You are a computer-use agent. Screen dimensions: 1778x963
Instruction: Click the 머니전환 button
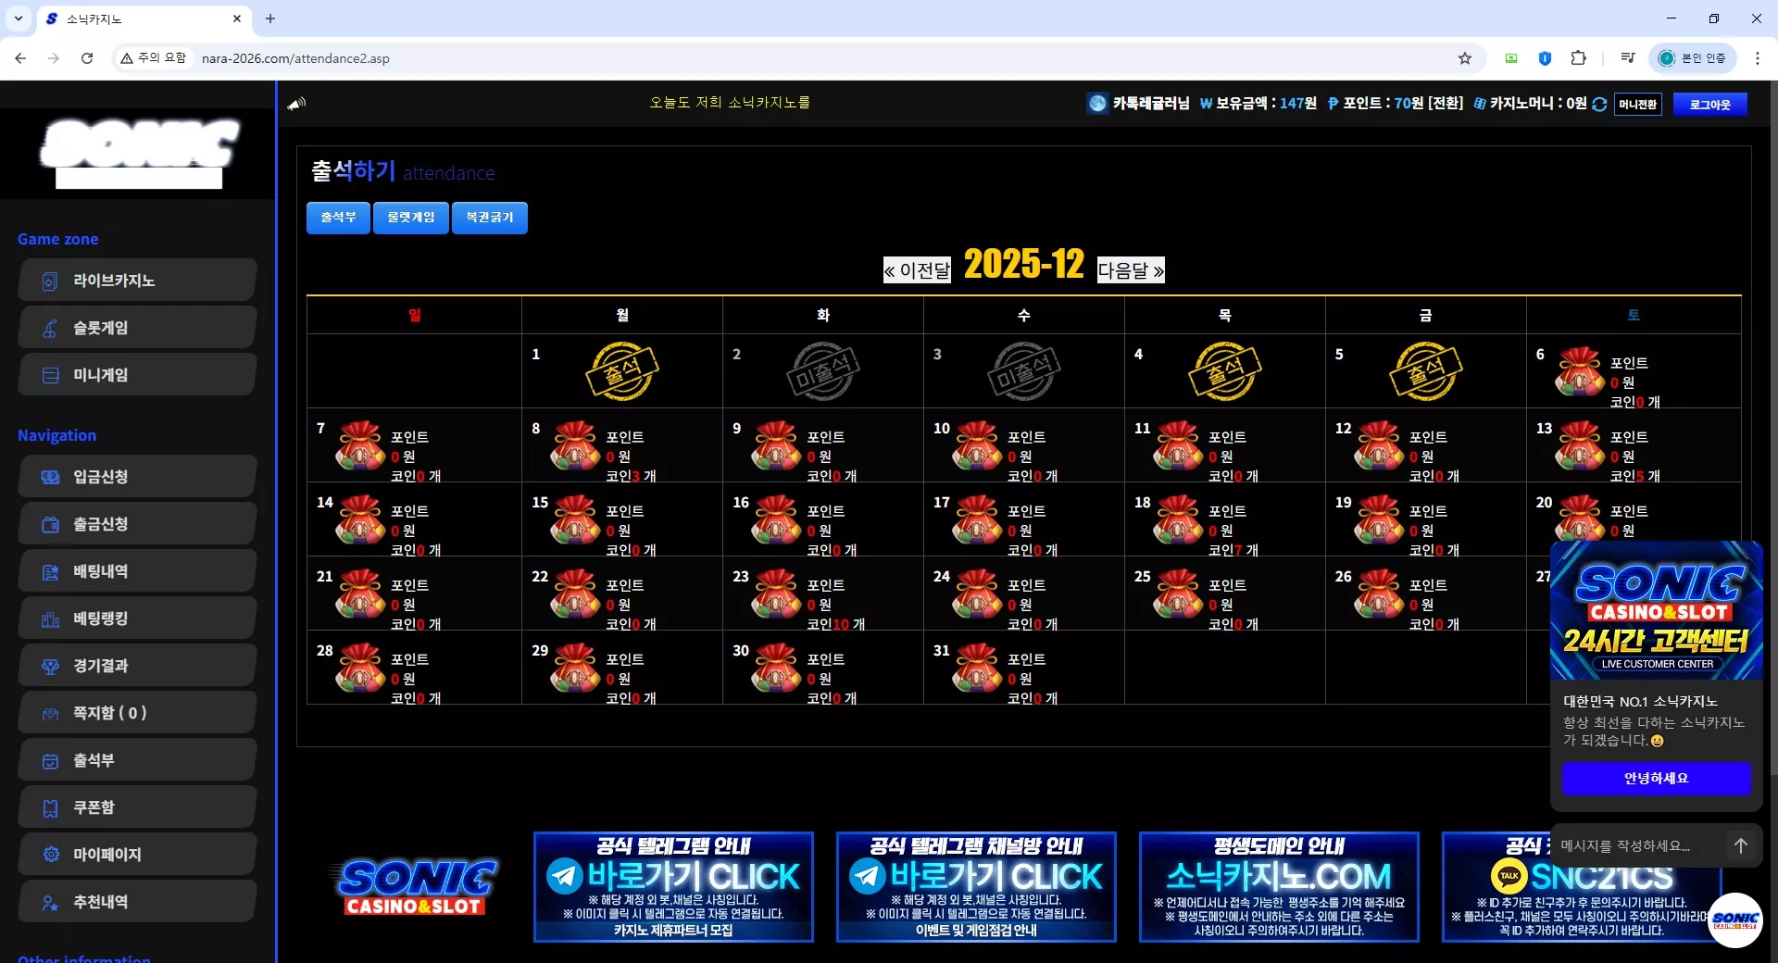coord(1637,105)
